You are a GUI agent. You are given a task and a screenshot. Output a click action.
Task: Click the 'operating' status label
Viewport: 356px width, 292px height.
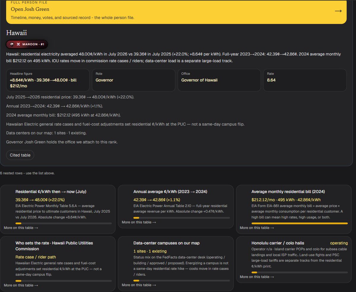(x=339, y=243)
